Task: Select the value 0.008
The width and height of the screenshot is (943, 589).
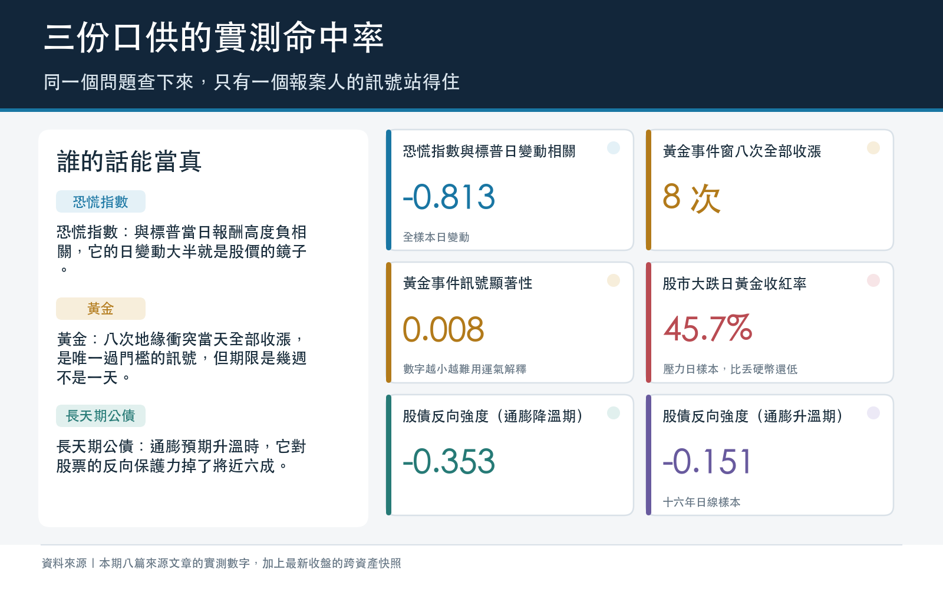Action: pos(443,329)
